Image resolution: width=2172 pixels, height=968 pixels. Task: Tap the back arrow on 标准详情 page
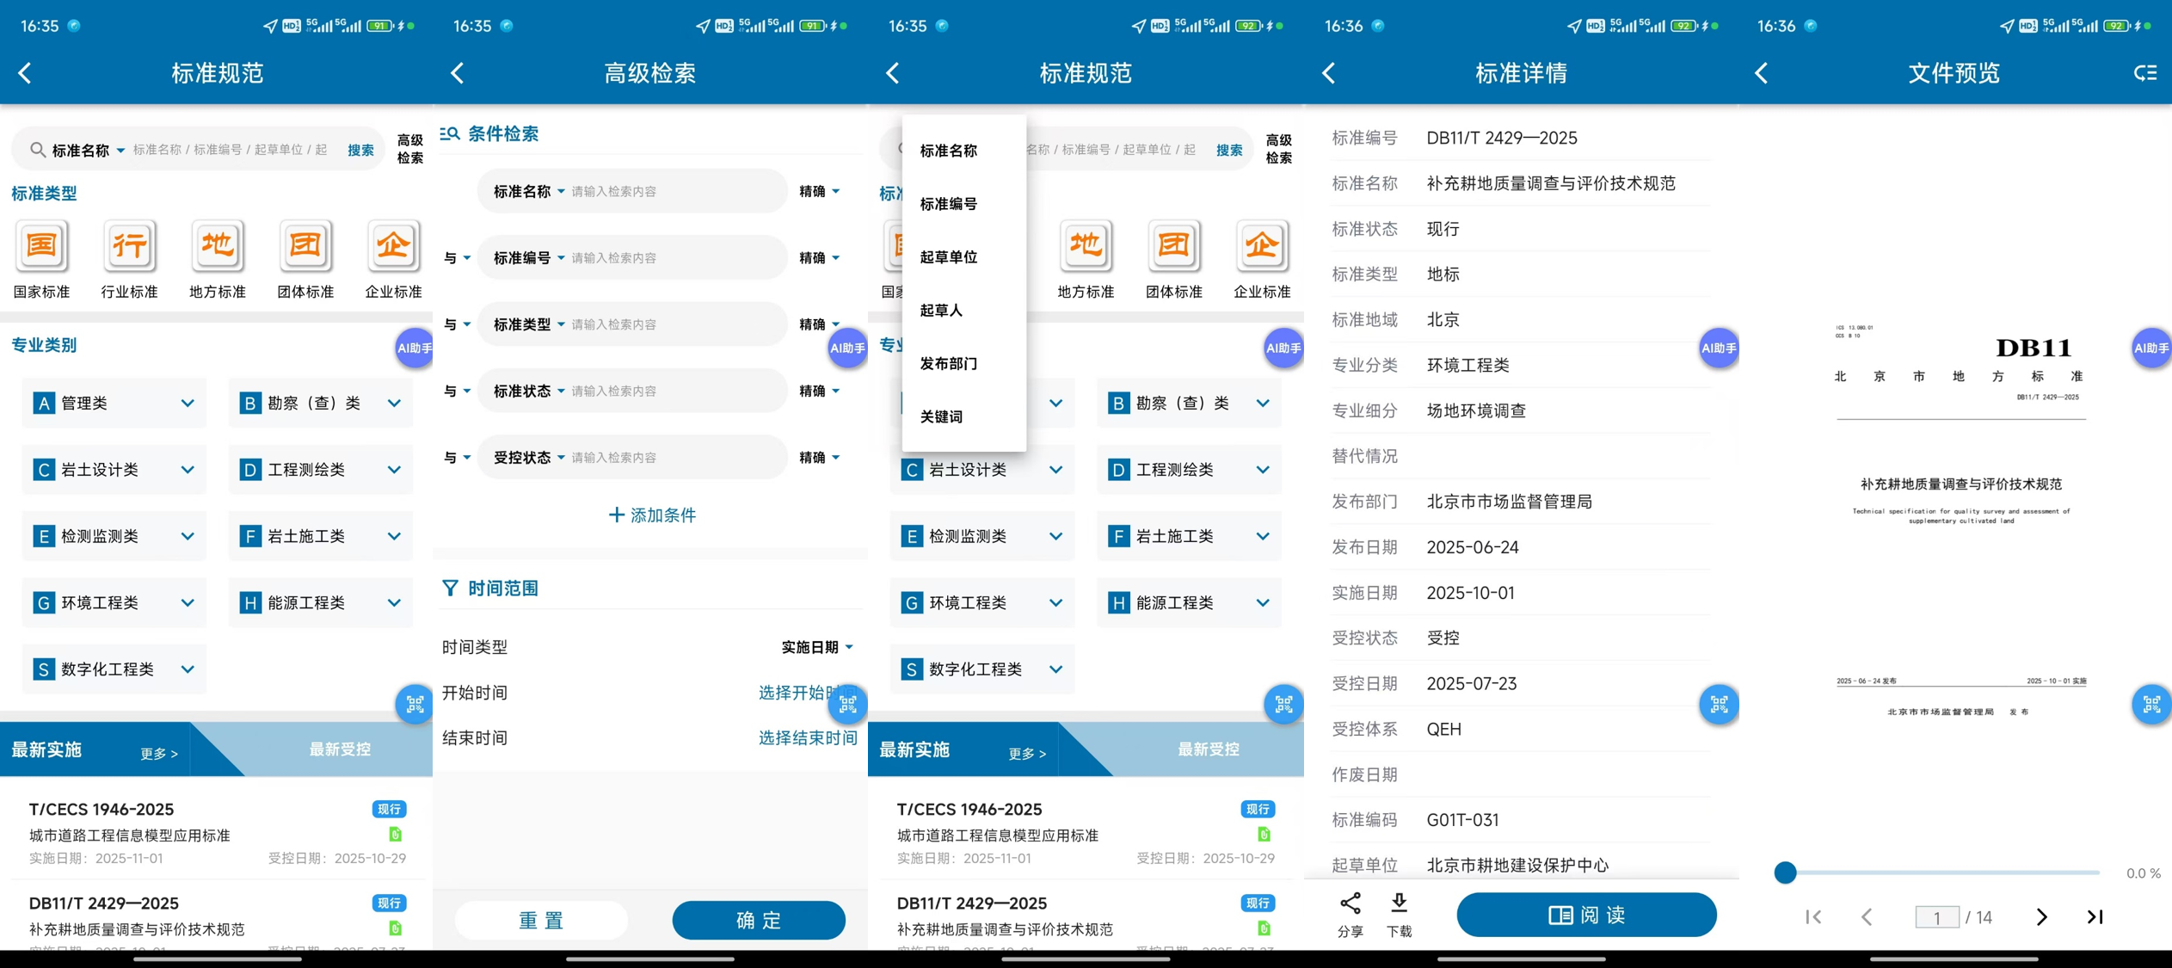tap(1327, 73)
